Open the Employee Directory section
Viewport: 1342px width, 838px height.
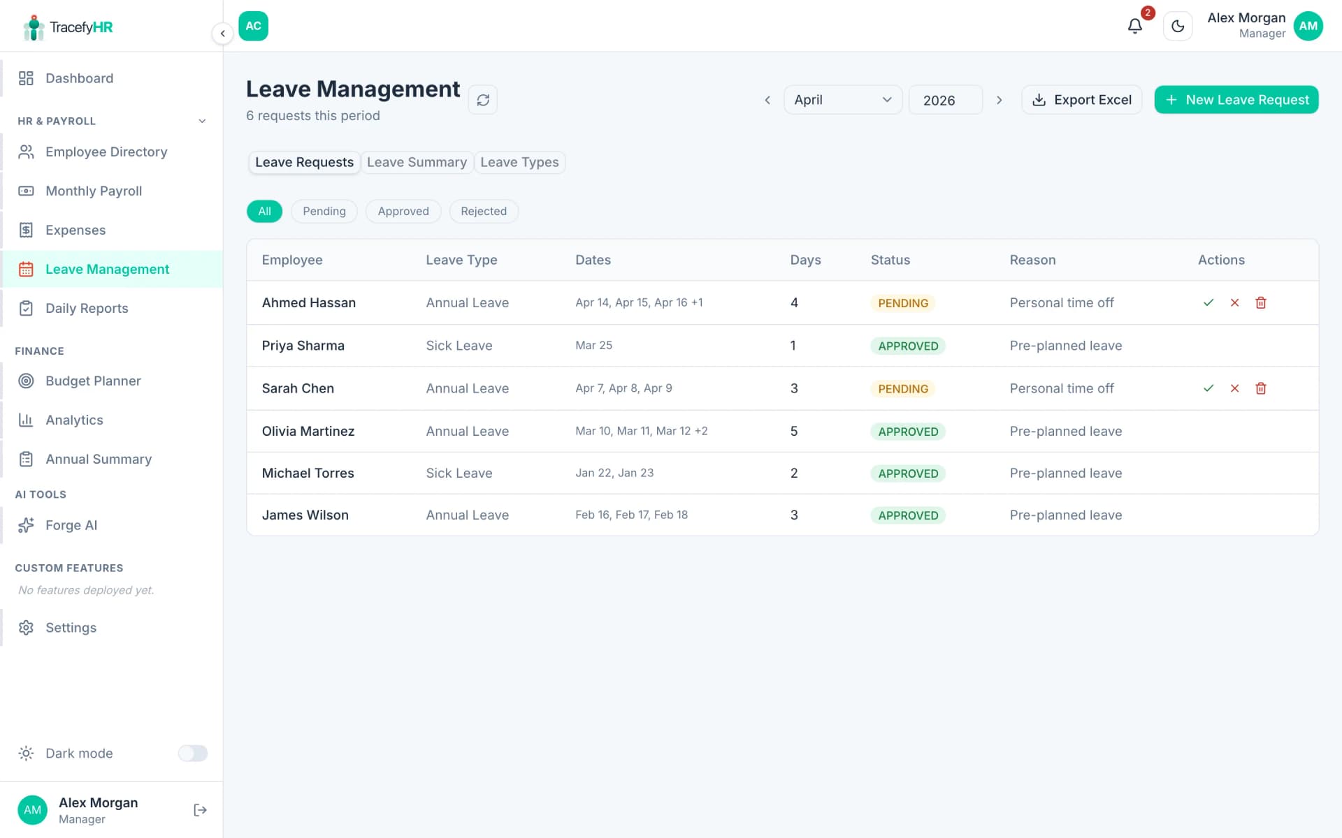click(x=106, y=152)
